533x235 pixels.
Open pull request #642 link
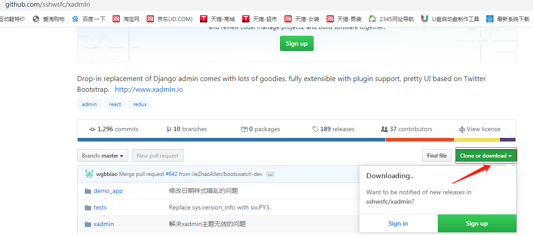[x=171, y=174]
